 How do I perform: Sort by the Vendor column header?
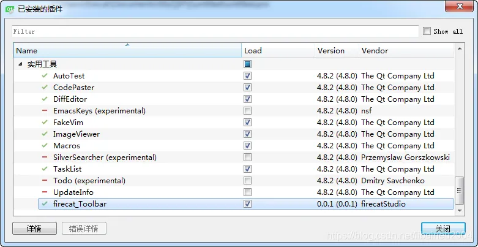pos(406,50)
